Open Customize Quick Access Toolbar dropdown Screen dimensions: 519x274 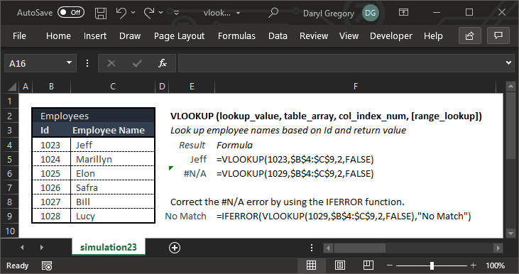(176, 13)
